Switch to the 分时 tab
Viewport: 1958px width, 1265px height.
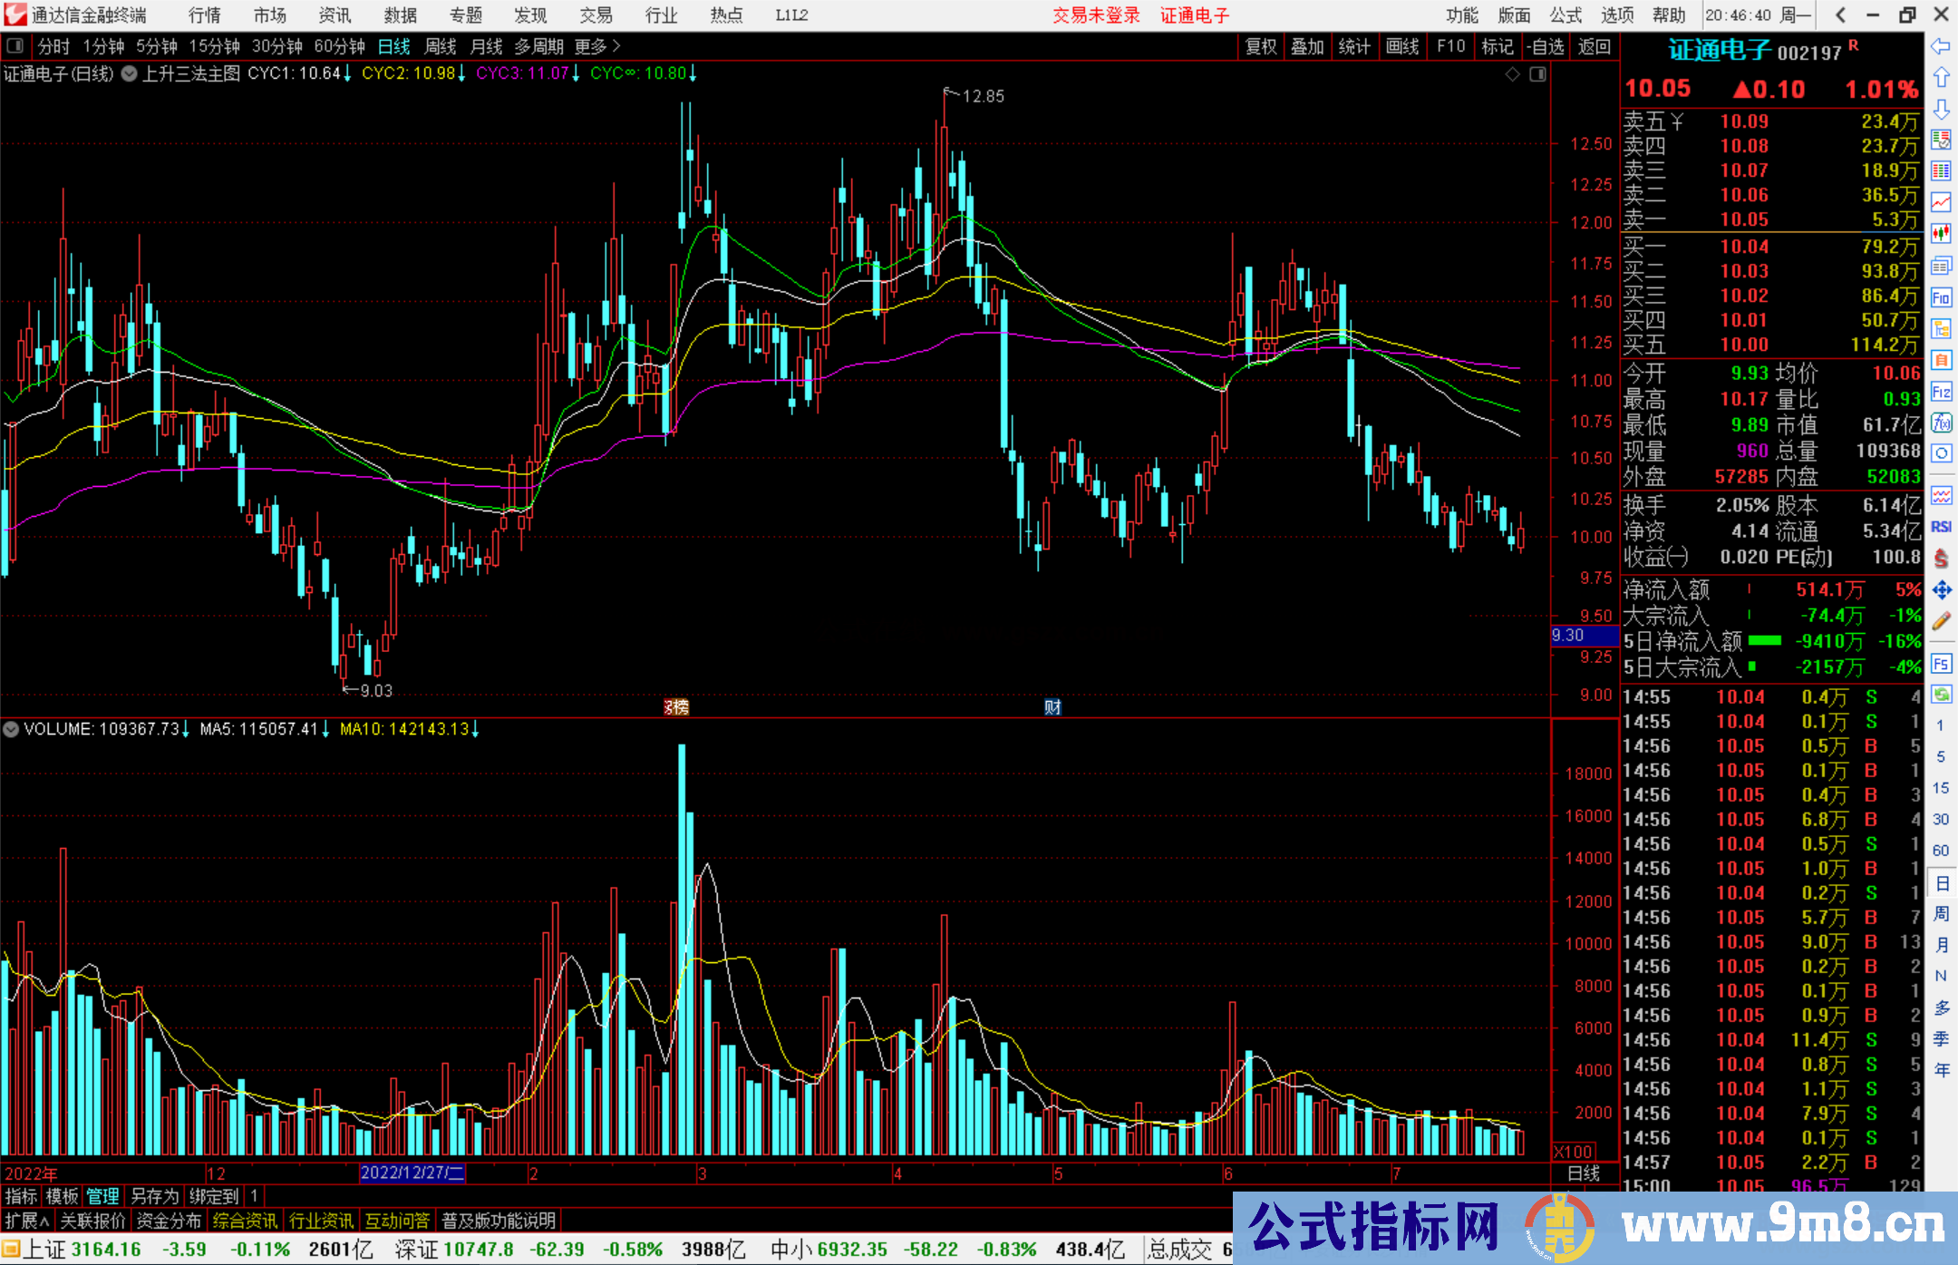53,46
